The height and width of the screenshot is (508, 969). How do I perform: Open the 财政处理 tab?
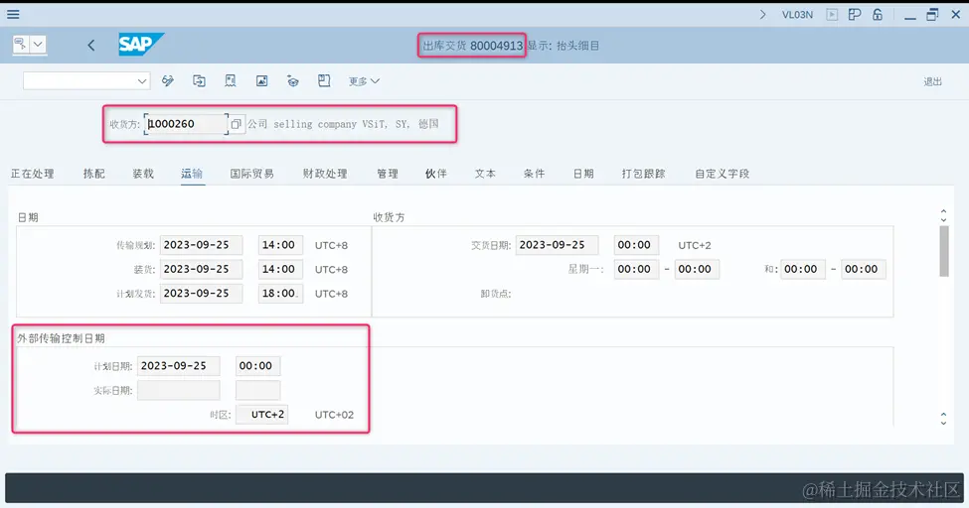[x=325, y=174]
